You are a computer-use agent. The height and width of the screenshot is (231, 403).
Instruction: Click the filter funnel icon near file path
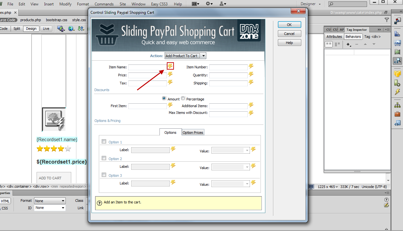pyautogui.click(x=387, y=20)
